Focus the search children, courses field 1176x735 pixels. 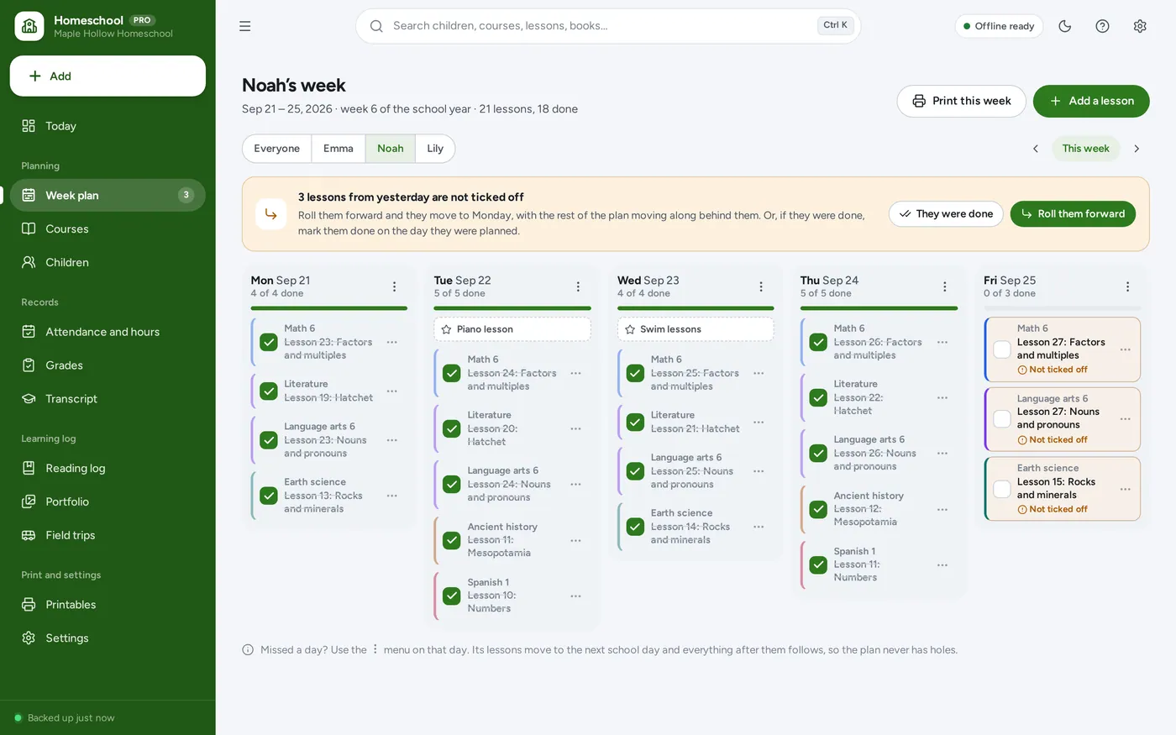608,26
